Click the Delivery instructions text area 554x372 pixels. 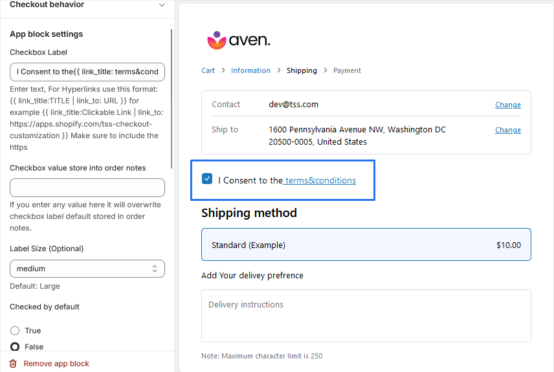[x=366, y=315]
